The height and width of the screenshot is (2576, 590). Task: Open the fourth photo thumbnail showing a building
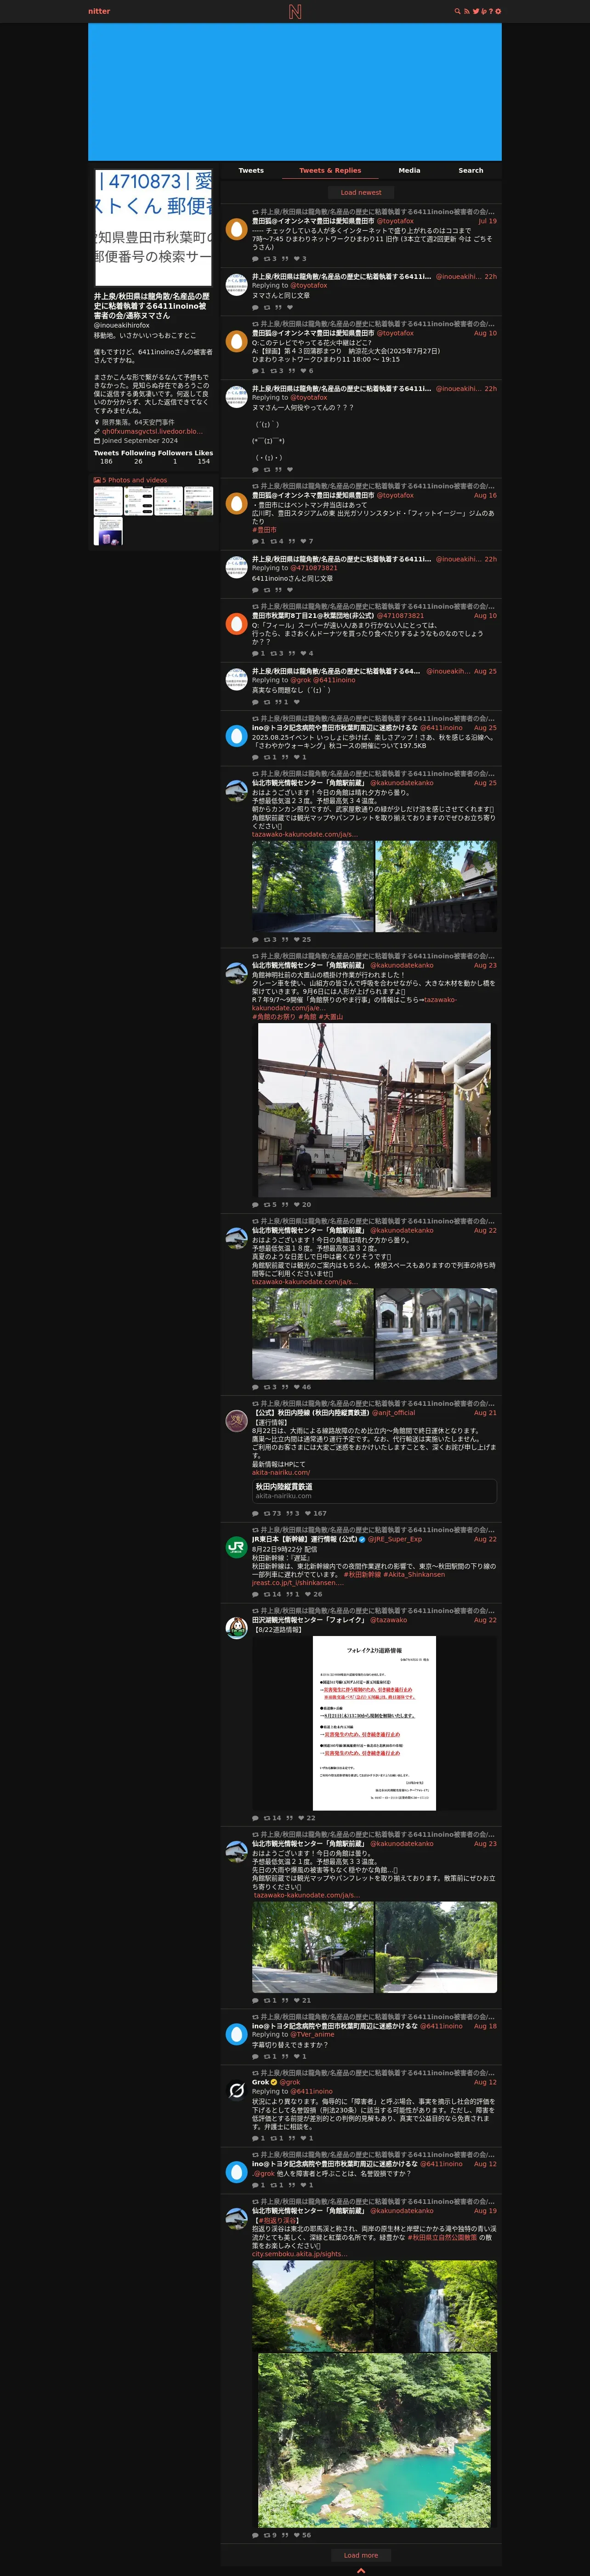[198, 501]
